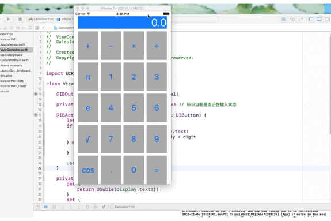The height and width of the screenshot is (221, 331).
Task: Click IBAction connection circle on line 17
Action: point(36,115)
